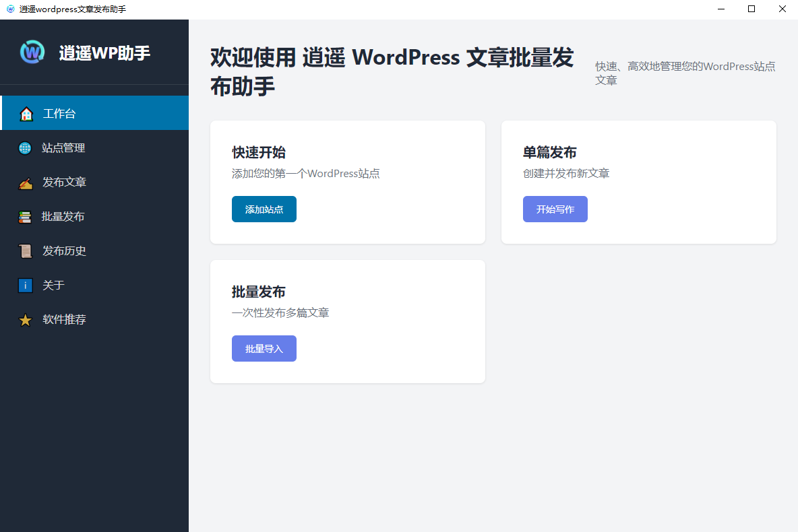
Task: Click the scroll icon beside 发布历史
Action: coord(26,251)
